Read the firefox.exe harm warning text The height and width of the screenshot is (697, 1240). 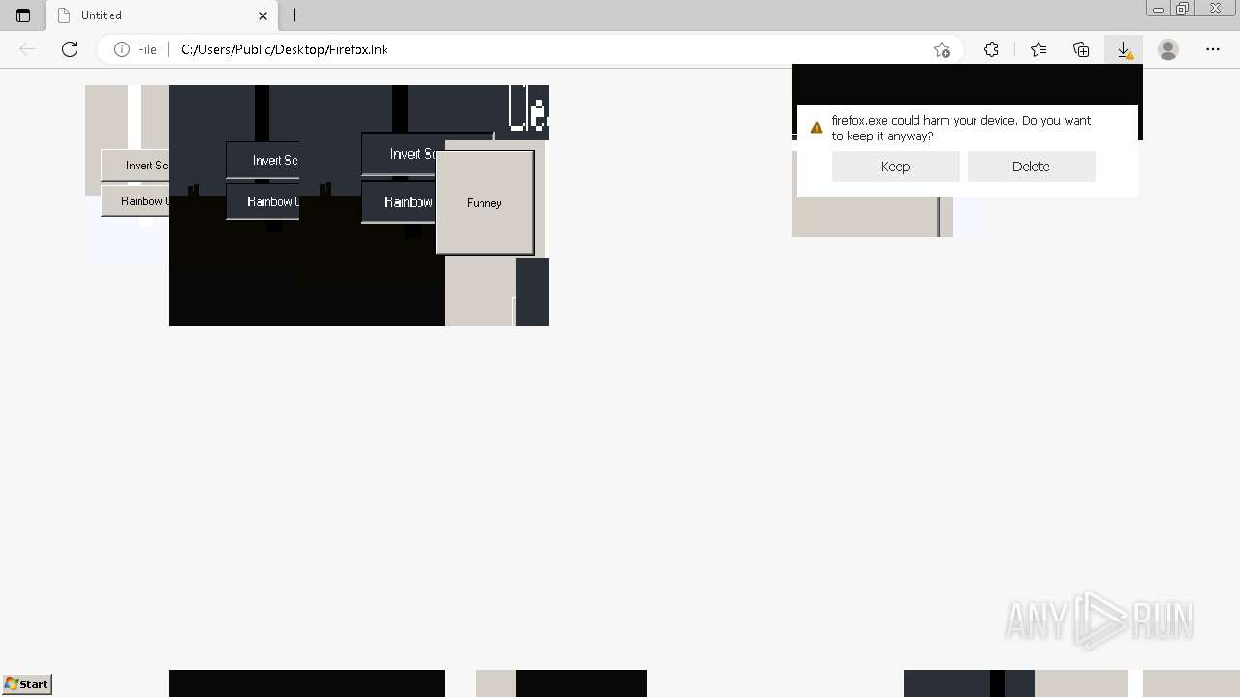click(x=961, y=128)
